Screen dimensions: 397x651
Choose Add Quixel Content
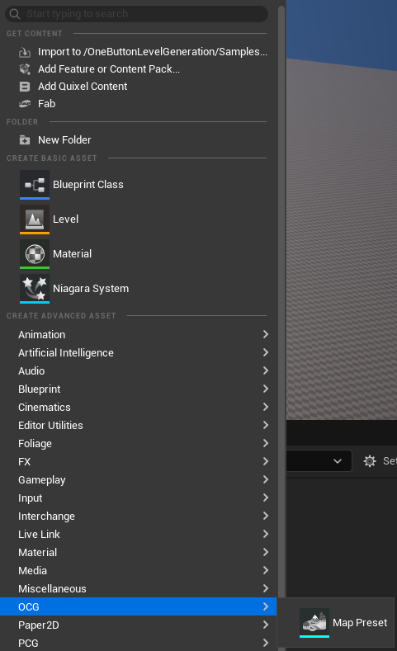83,87
